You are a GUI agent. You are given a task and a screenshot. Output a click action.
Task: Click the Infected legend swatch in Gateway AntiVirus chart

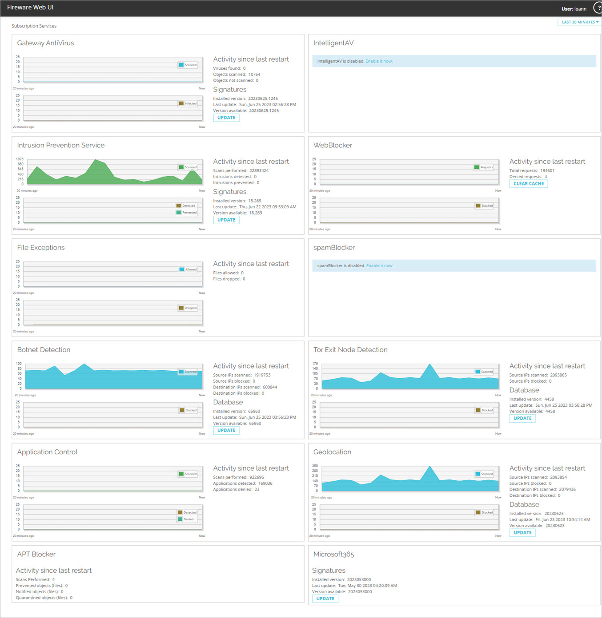[x=181, y=103]
